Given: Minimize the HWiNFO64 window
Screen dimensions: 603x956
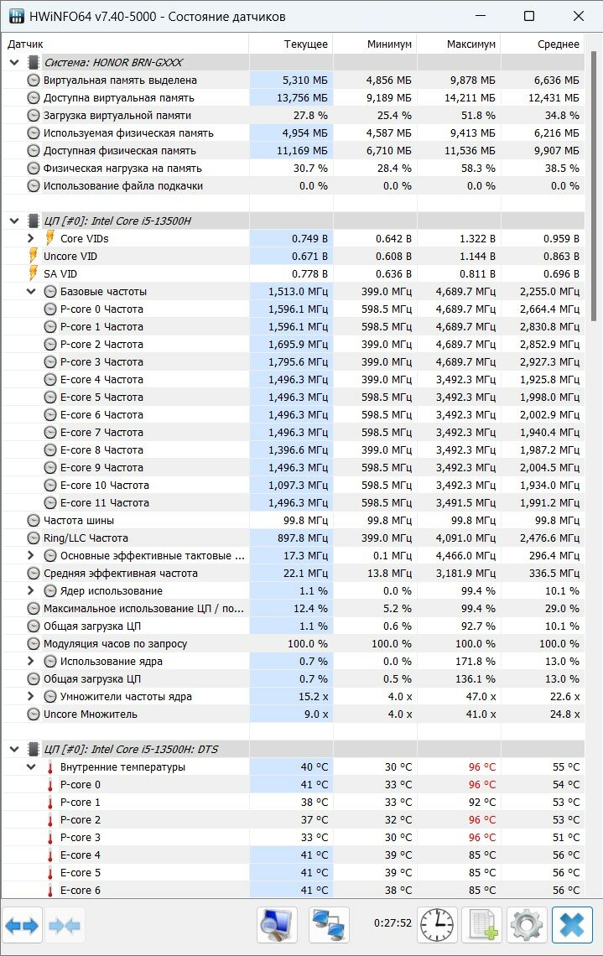Looking at the screenshot, I should pos(481,17).
